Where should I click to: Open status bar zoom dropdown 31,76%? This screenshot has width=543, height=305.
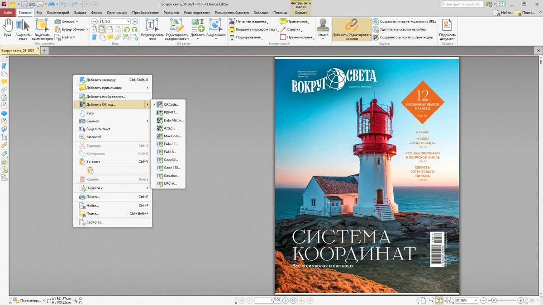pyautogui.click(x=475, y=300)
